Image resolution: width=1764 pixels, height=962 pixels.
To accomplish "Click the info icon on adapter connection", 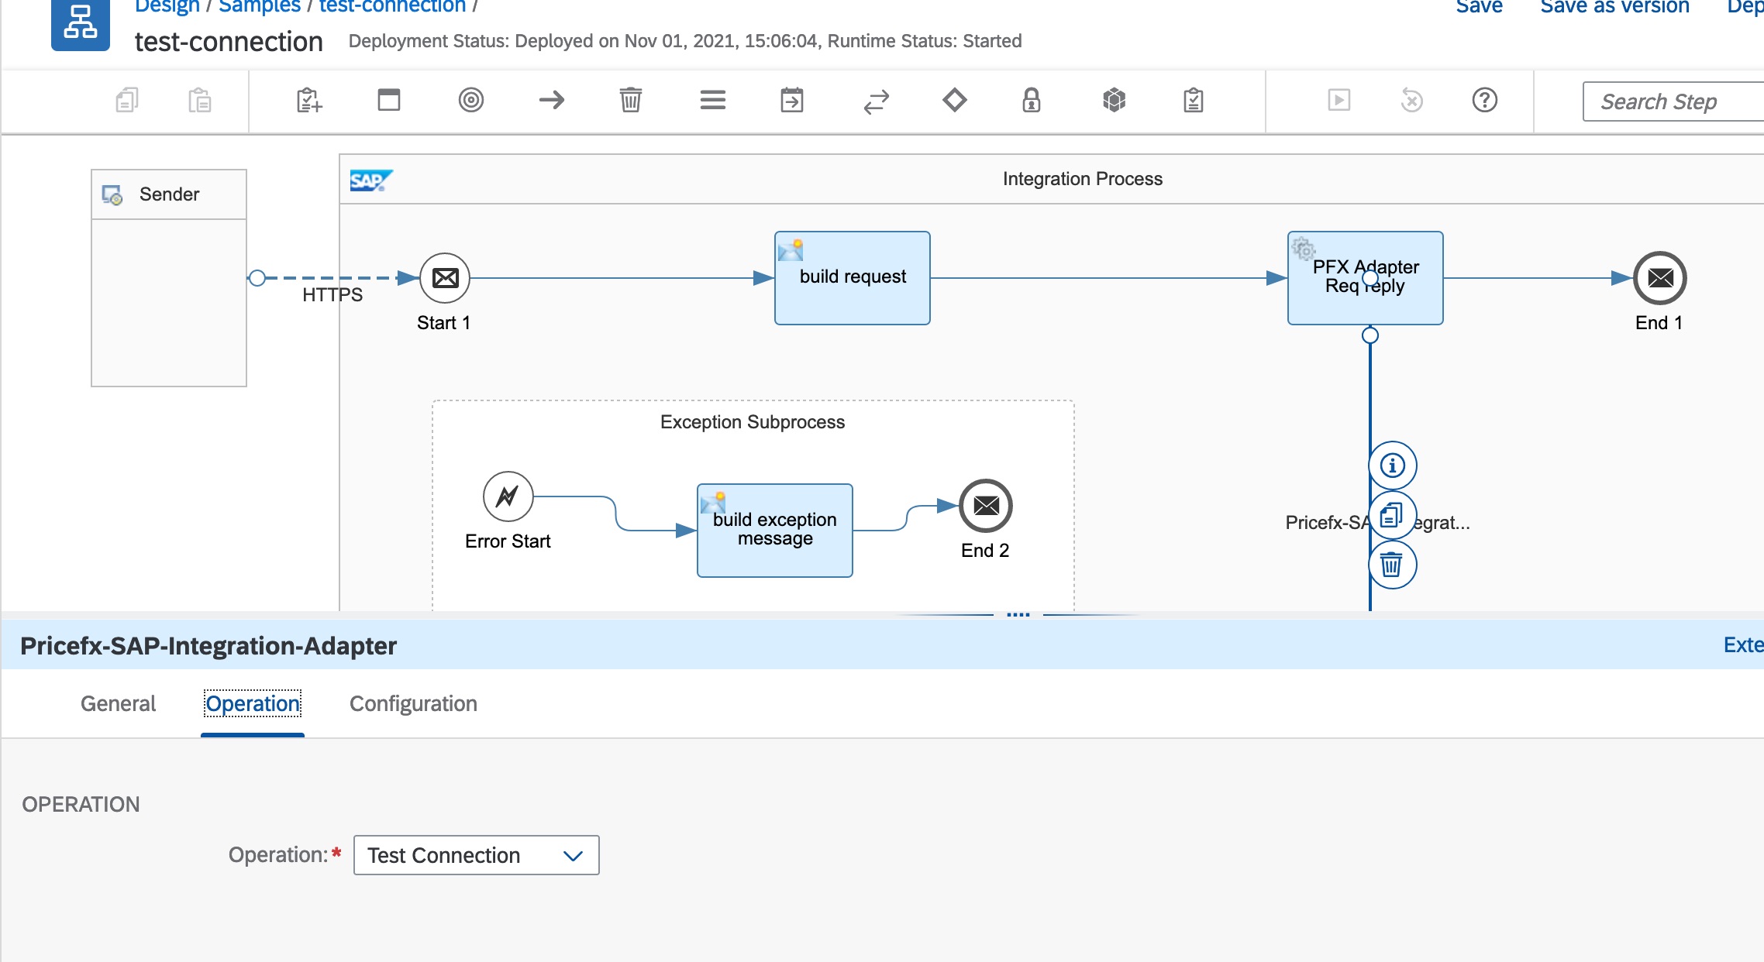I will (x=1392, y=466).
